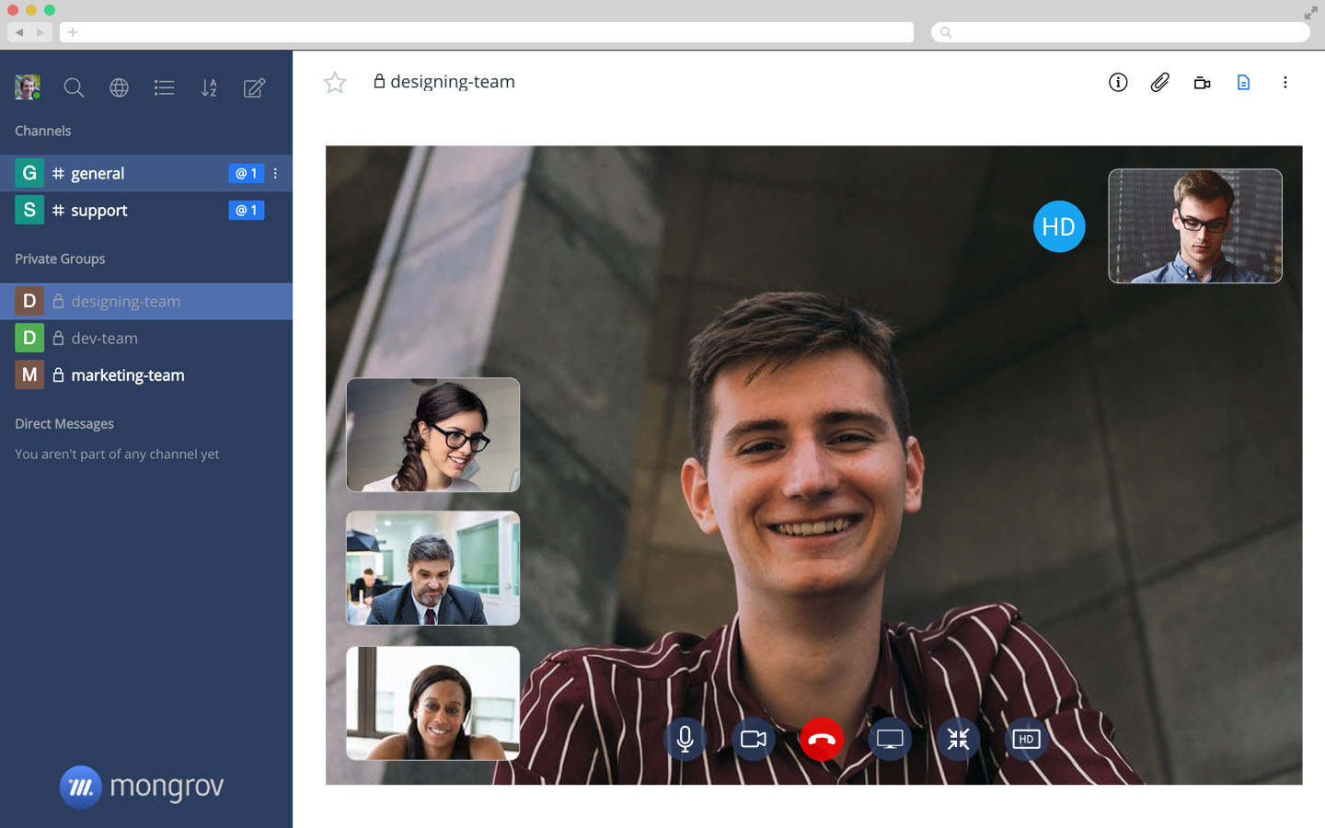Click the green D avatar for dev-team
The image size is (1325, 828).
[29, 338]
